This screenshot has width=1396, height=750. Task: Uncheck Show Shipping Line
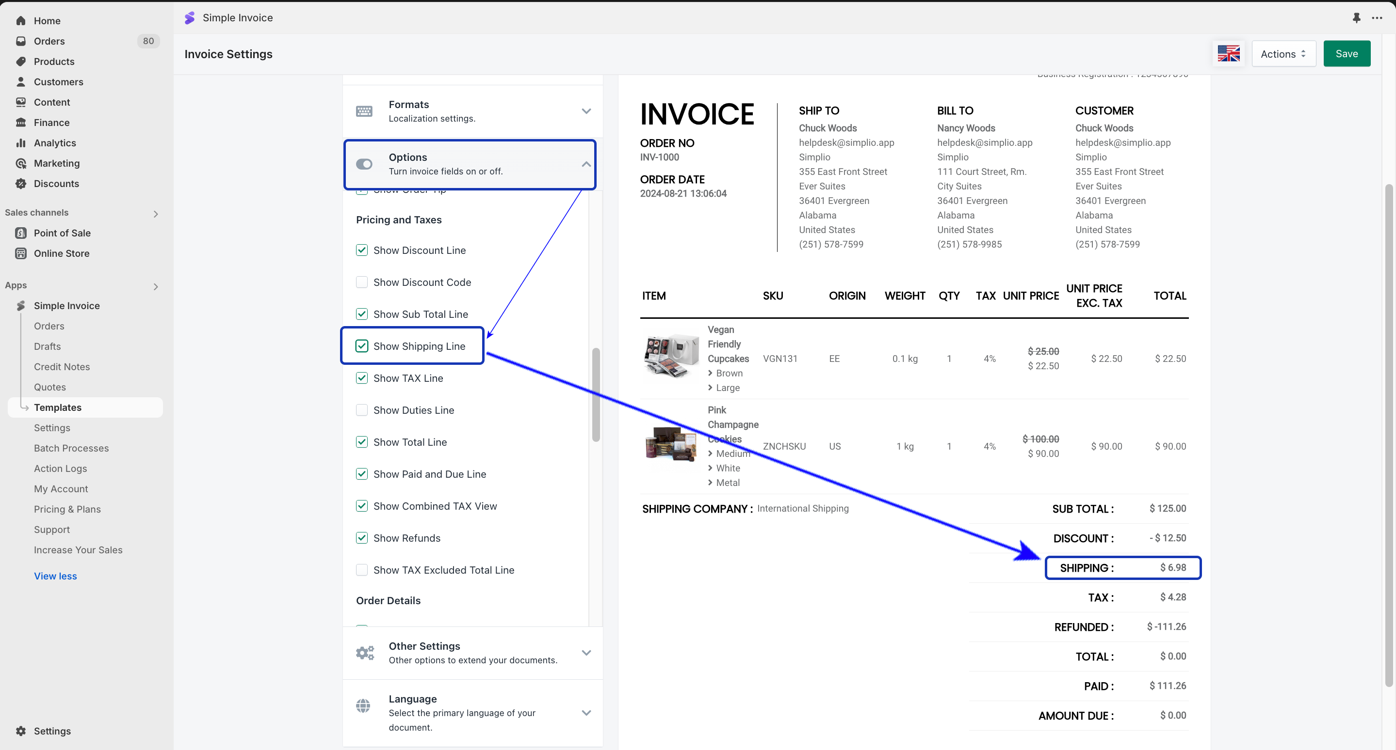pos(361,346)
